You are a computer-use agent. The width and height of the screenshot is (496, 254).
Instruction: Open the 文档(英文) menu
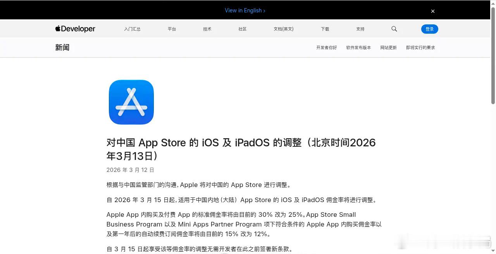click(284, 29)
